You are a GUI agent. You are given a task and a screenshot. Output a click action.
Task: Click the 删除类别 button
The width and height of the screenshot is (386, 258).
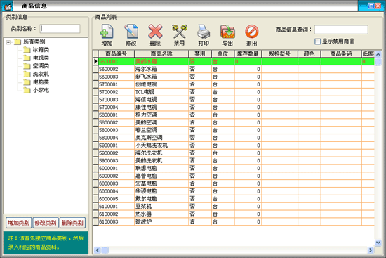tap(72, 223)
